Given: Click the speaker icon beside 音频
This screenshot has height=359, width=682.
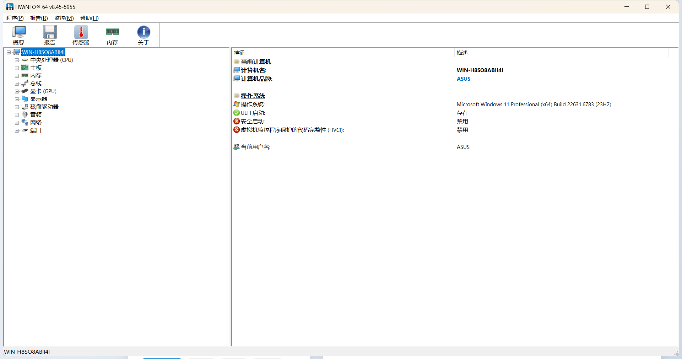Looking at the screenshot, I should tap(25, 114).
